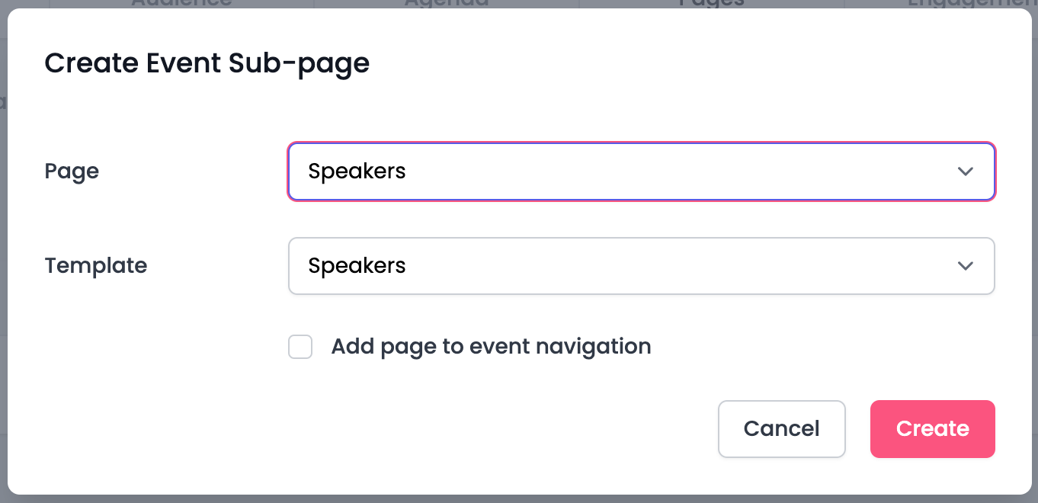Click the dimmed backdrop left of dialog
This screenshot has width=1038, height=503.
click(3, 251)
